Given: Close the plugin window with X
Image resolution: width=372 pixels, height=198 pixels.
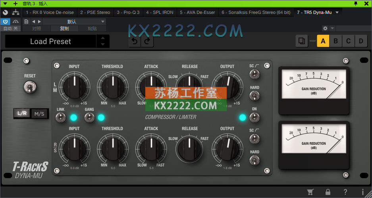Looking at the screenshot, I should click(366, 4).
